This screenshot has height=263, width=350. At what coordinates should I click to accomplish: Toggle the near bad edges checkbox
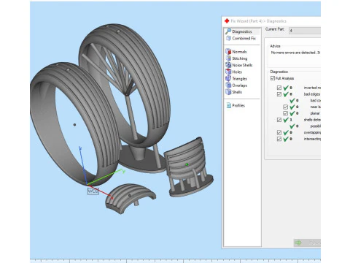[x=285, y=107]
